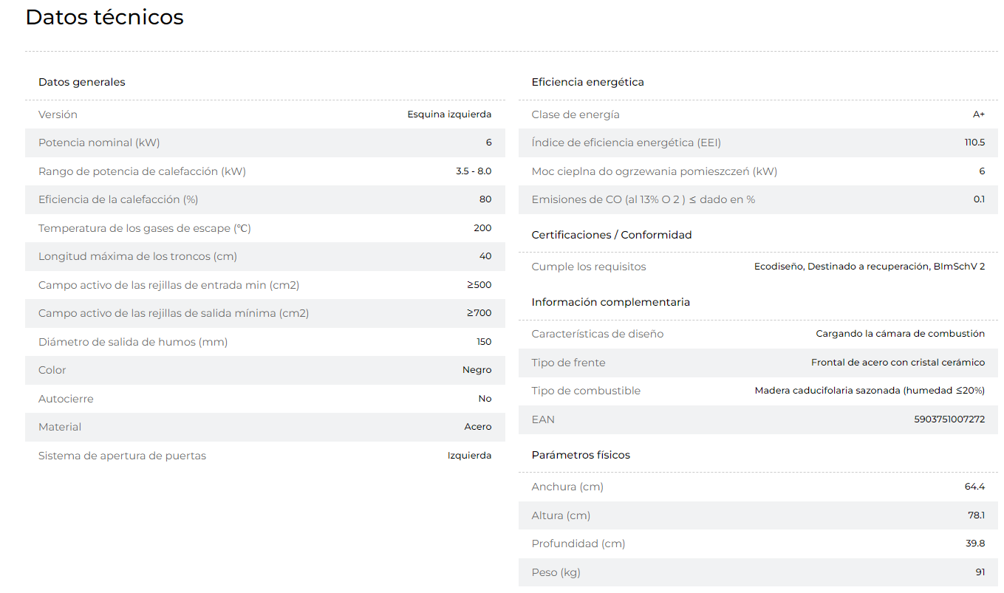Click the 'EAN' label
The width and height of the screenshot is (1004, 593).
click(543, 419)
